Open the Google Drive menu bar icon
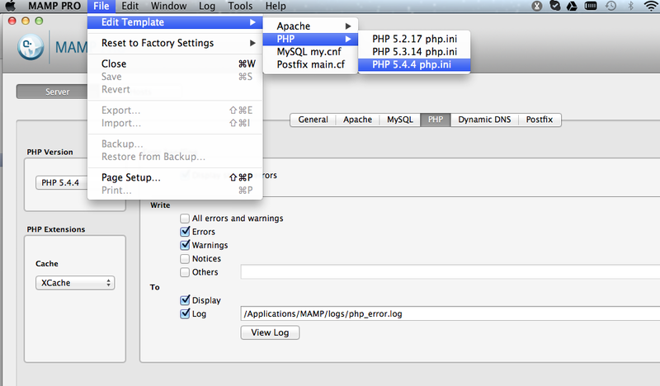Screen dimensions: 660x386 pos(572,6)
